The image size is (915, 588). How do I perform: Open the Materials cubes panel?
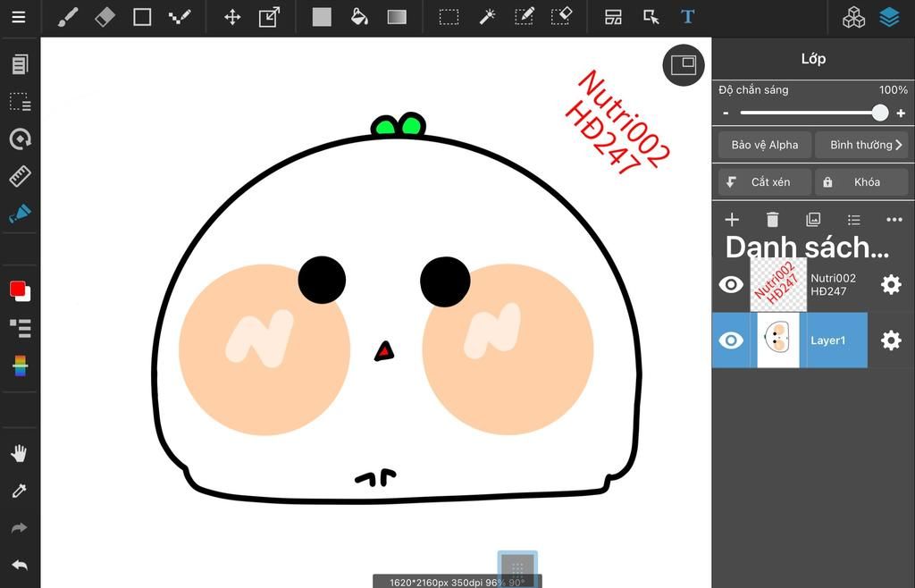coord(853,18)
